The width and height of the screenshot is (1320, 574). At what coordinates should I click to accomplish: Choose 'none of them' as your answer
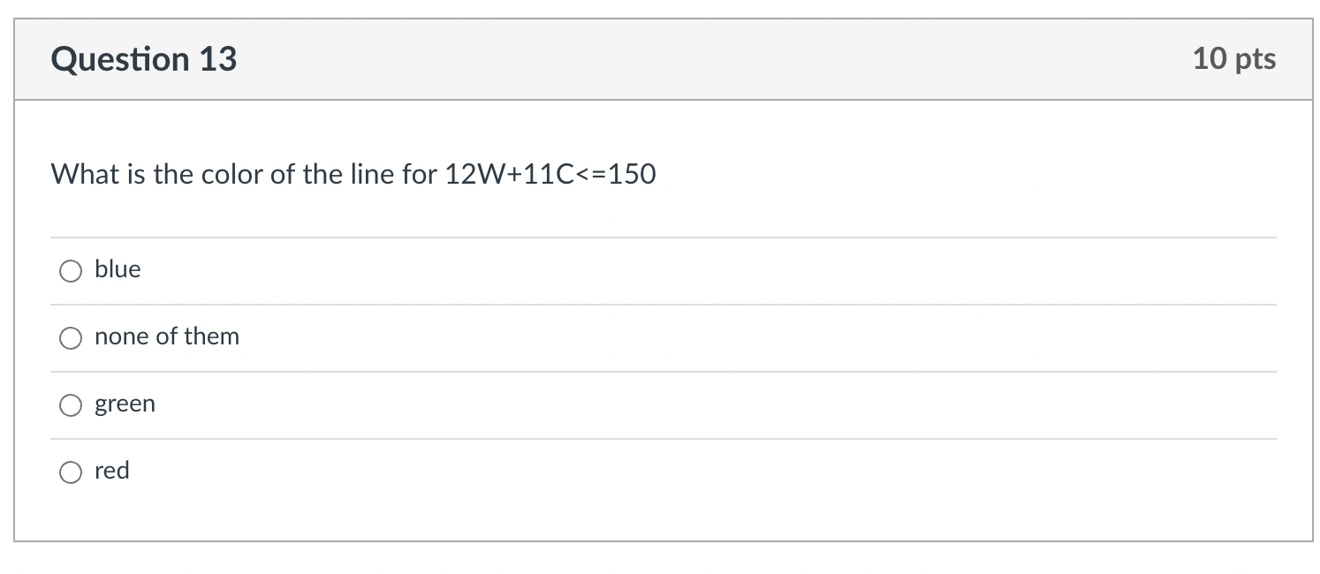coord(71,337)
